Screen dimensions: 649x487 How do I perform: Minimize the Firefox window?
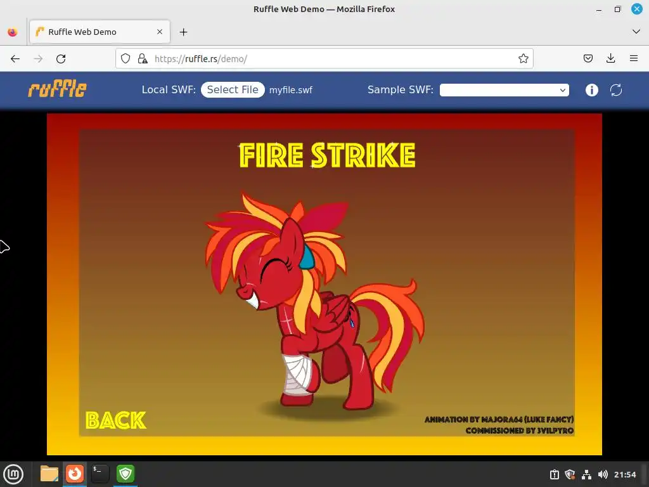598,9
